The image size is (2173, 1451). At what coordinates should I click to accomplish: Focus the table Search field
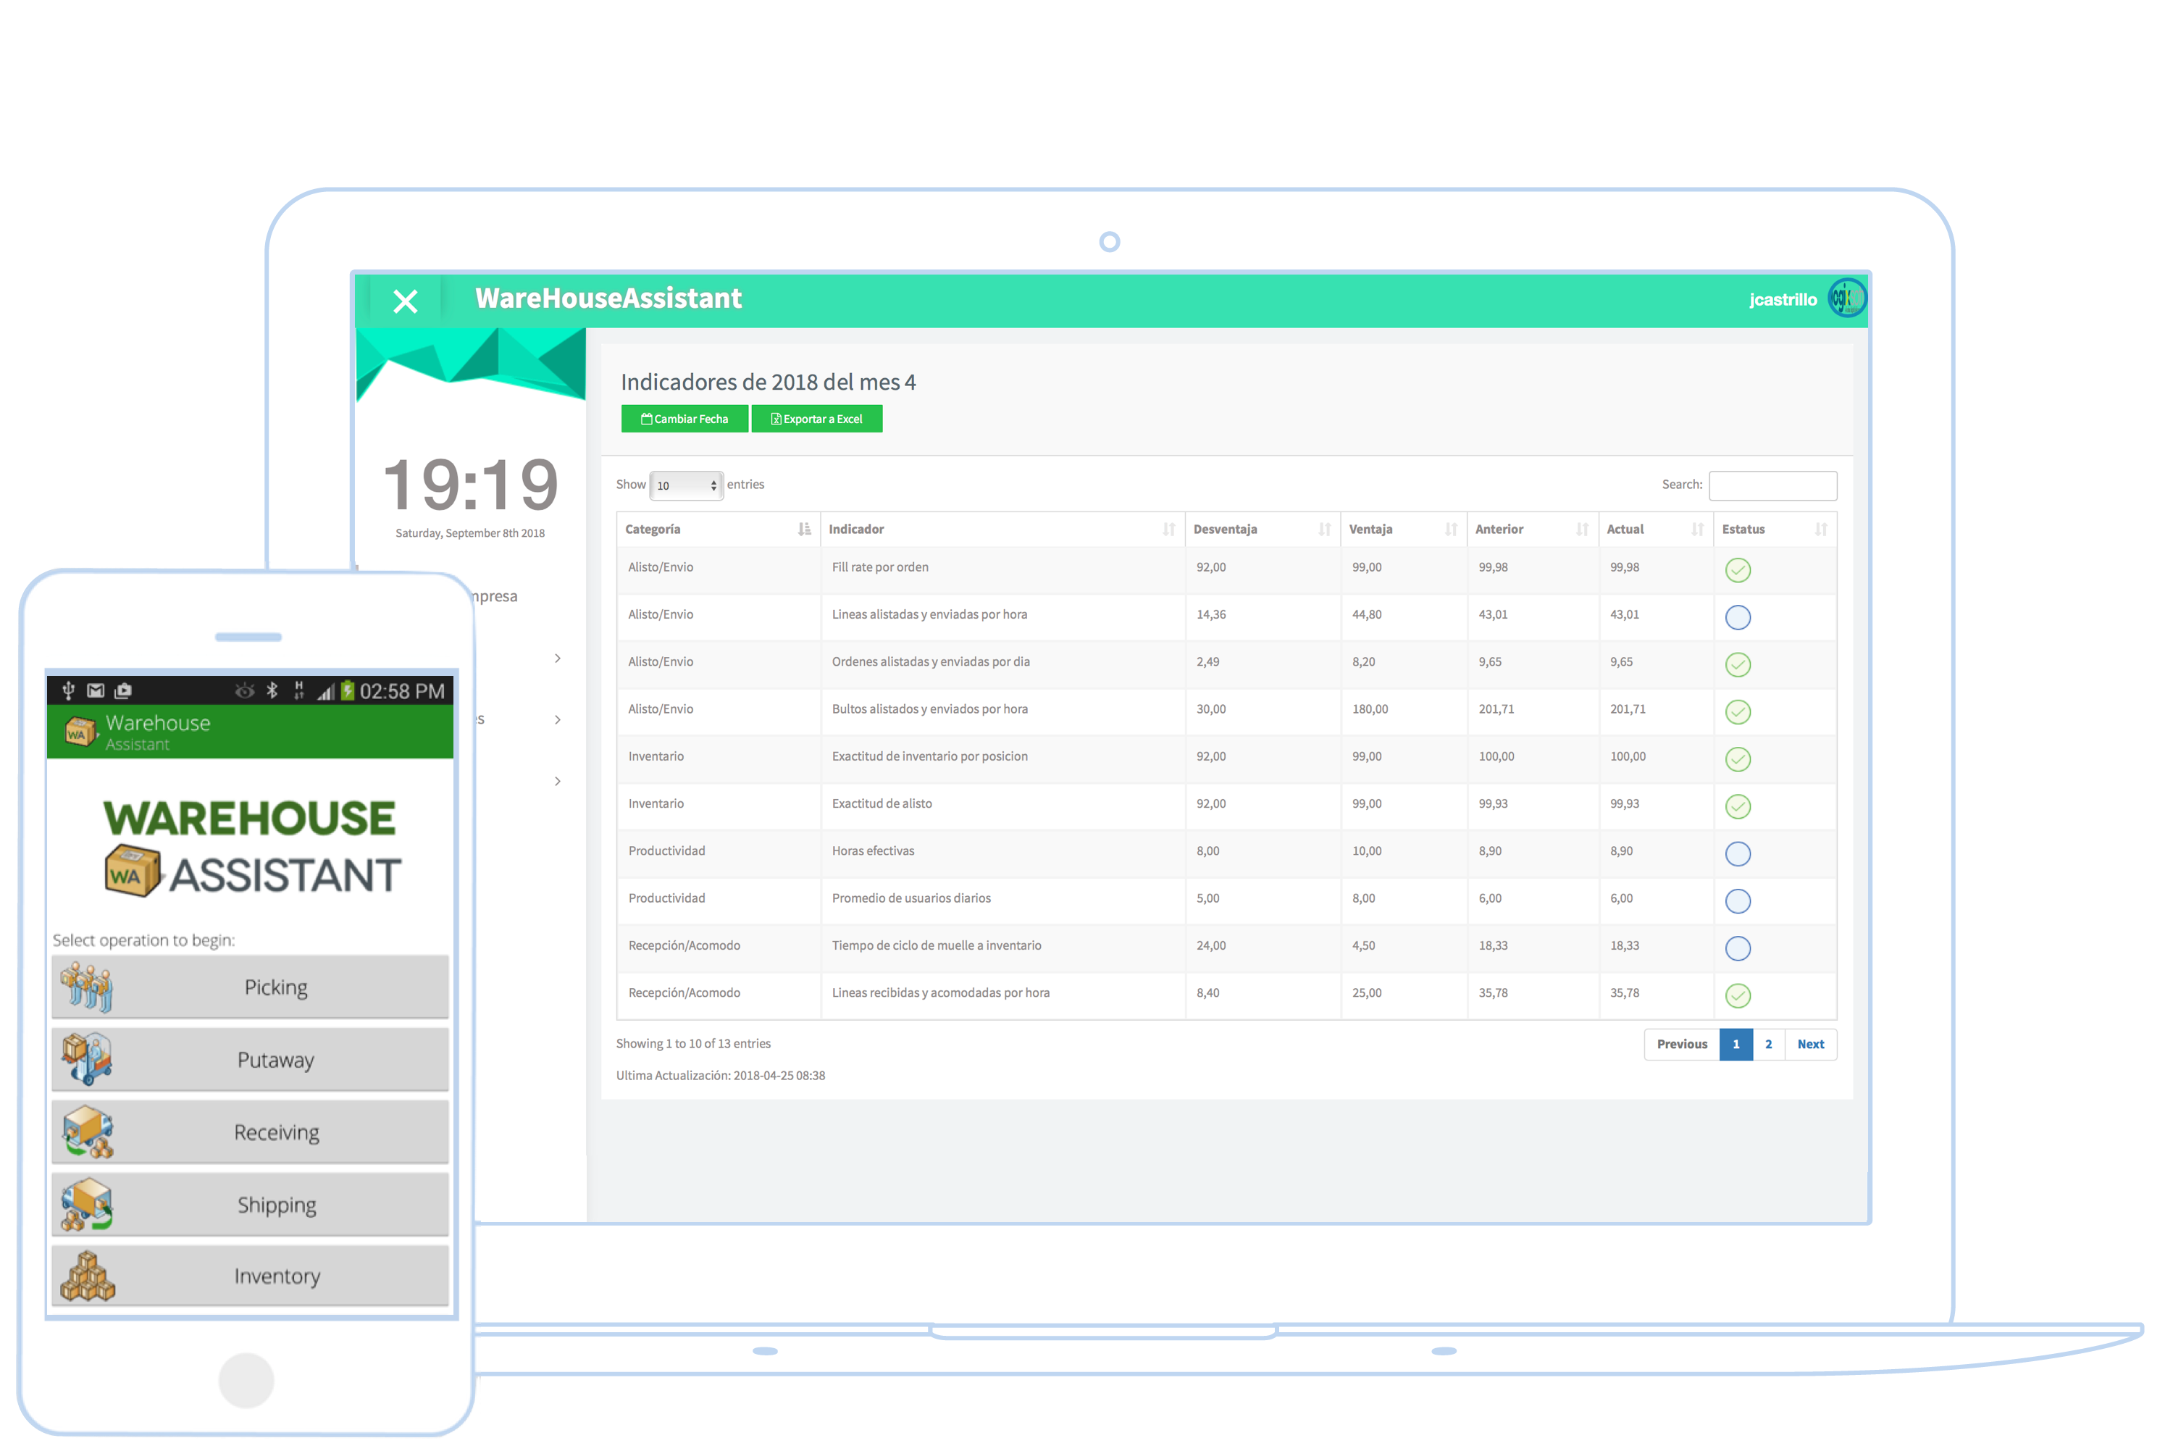[1772, 485]
